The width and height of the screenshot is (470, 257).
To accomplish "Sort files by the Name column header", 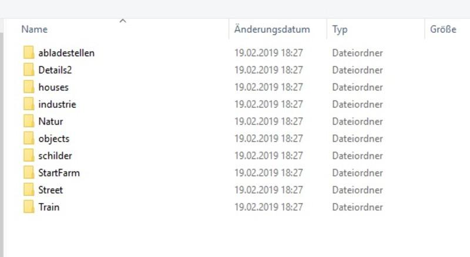I will (34, 29).
